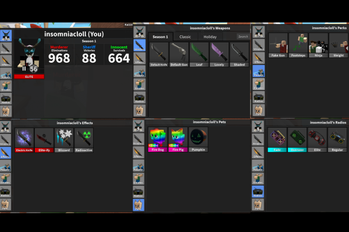
Task: Click the level 56 badge on avatar
Action: pyautogui.click(x=34, y=69)
